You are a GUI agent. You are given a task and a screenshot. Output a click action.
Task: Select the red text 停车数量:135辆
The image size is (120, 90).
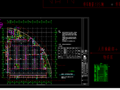point(93,4)
